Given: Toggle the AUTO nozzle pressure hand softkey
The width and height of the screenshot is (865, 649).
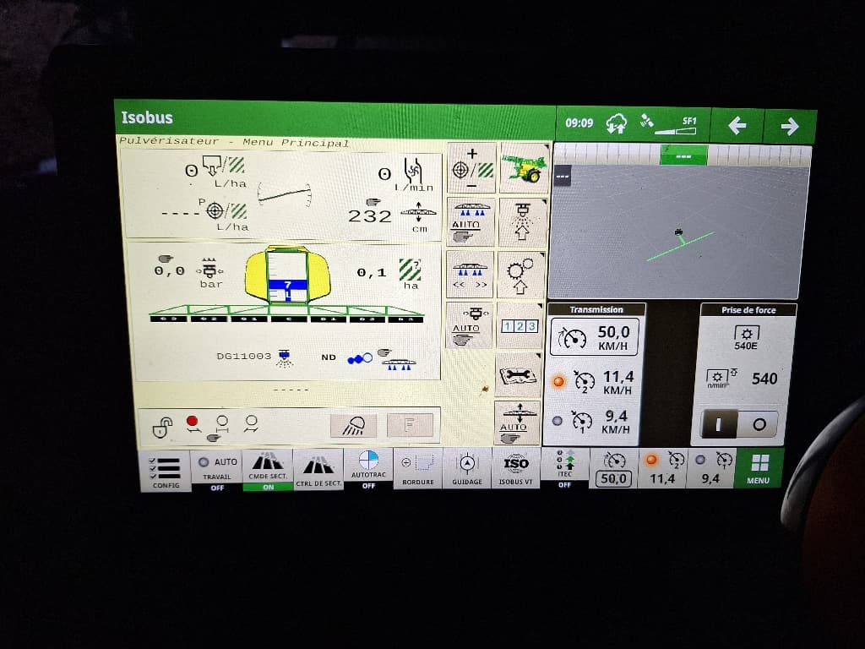Looking at the screenshot, I should [x=468, y=325].
